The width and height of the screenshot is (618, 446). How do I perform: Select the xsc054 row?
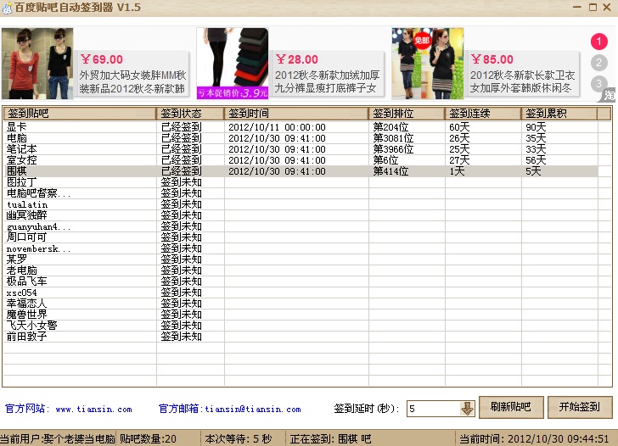(x=301, y=293)
